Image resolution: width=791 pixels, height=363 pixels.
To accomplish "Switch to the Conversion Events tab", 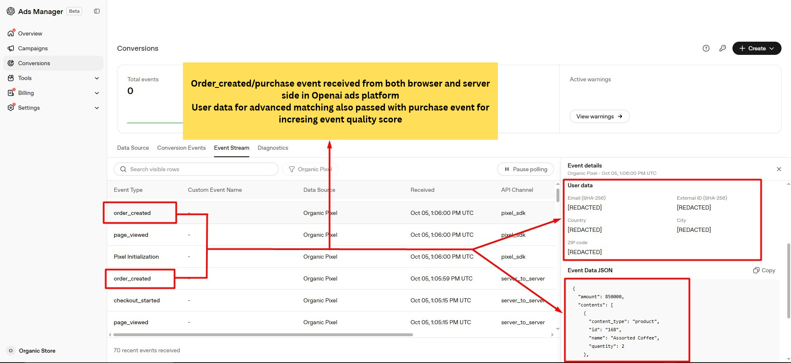I will 181,148.
